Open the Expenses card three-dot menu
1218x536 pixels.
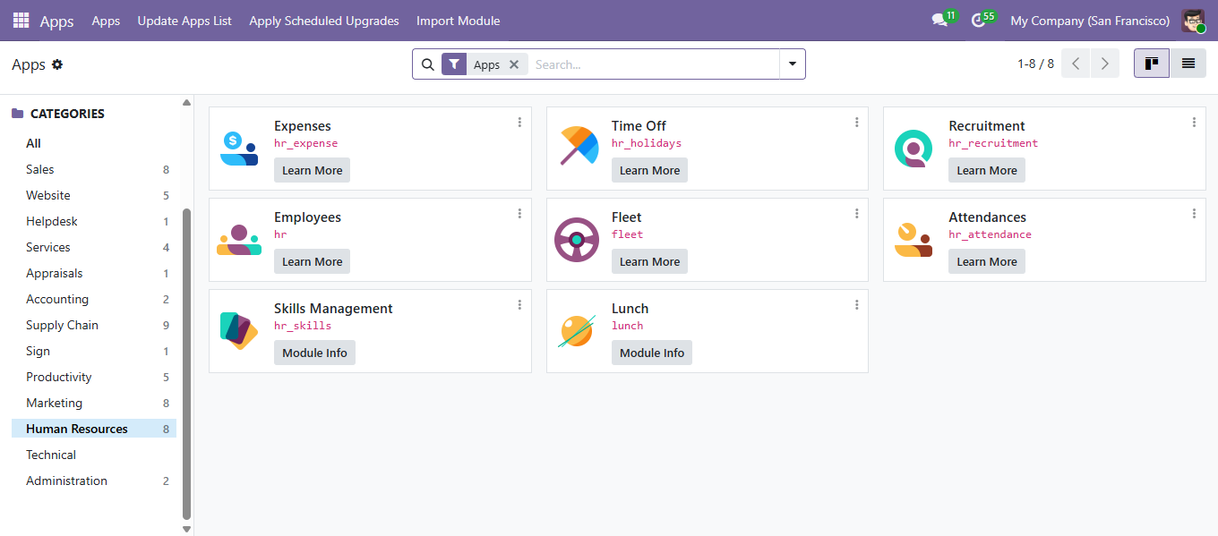click(x=519, y=123)
